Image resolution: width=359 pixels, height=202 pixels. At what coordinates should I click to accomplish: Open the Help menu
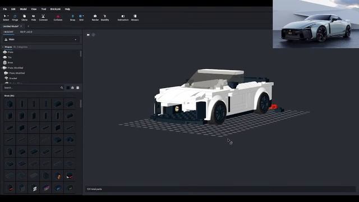(x=67, y=9)
